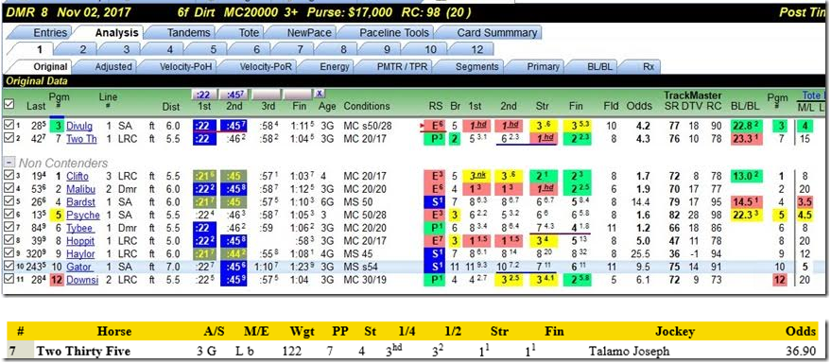Open the Tybee horse link
Screen dimensions: 831x363
click(x=80, y=228)
